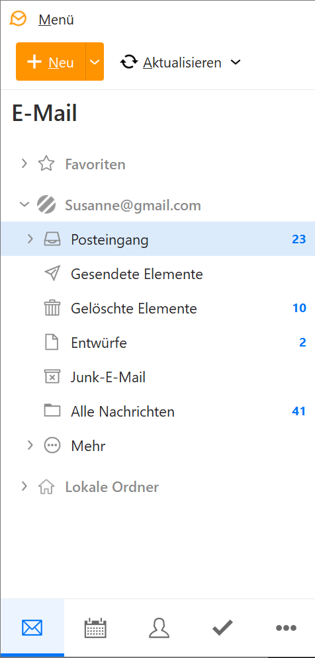The height and width of the screenshot is (658, 315).
Task: Click the trash icon for Gelöschte Elemente
Action: coord(52,308)
